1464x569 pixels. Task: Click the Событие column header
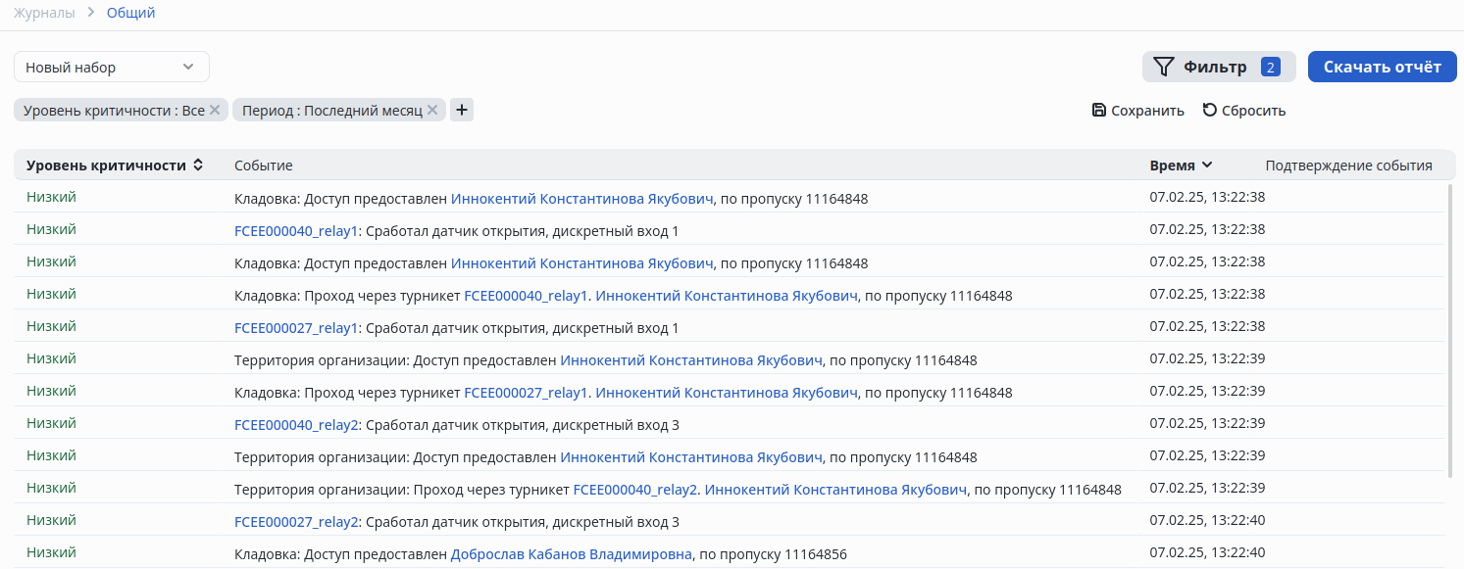(263, 166)
